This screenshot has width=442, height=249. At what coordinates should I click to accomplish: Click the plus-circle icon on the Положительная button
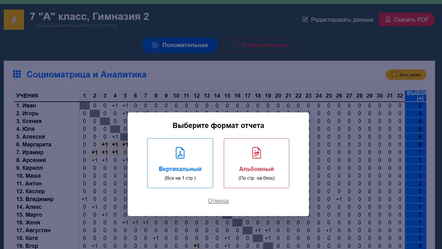pos(155,45)
